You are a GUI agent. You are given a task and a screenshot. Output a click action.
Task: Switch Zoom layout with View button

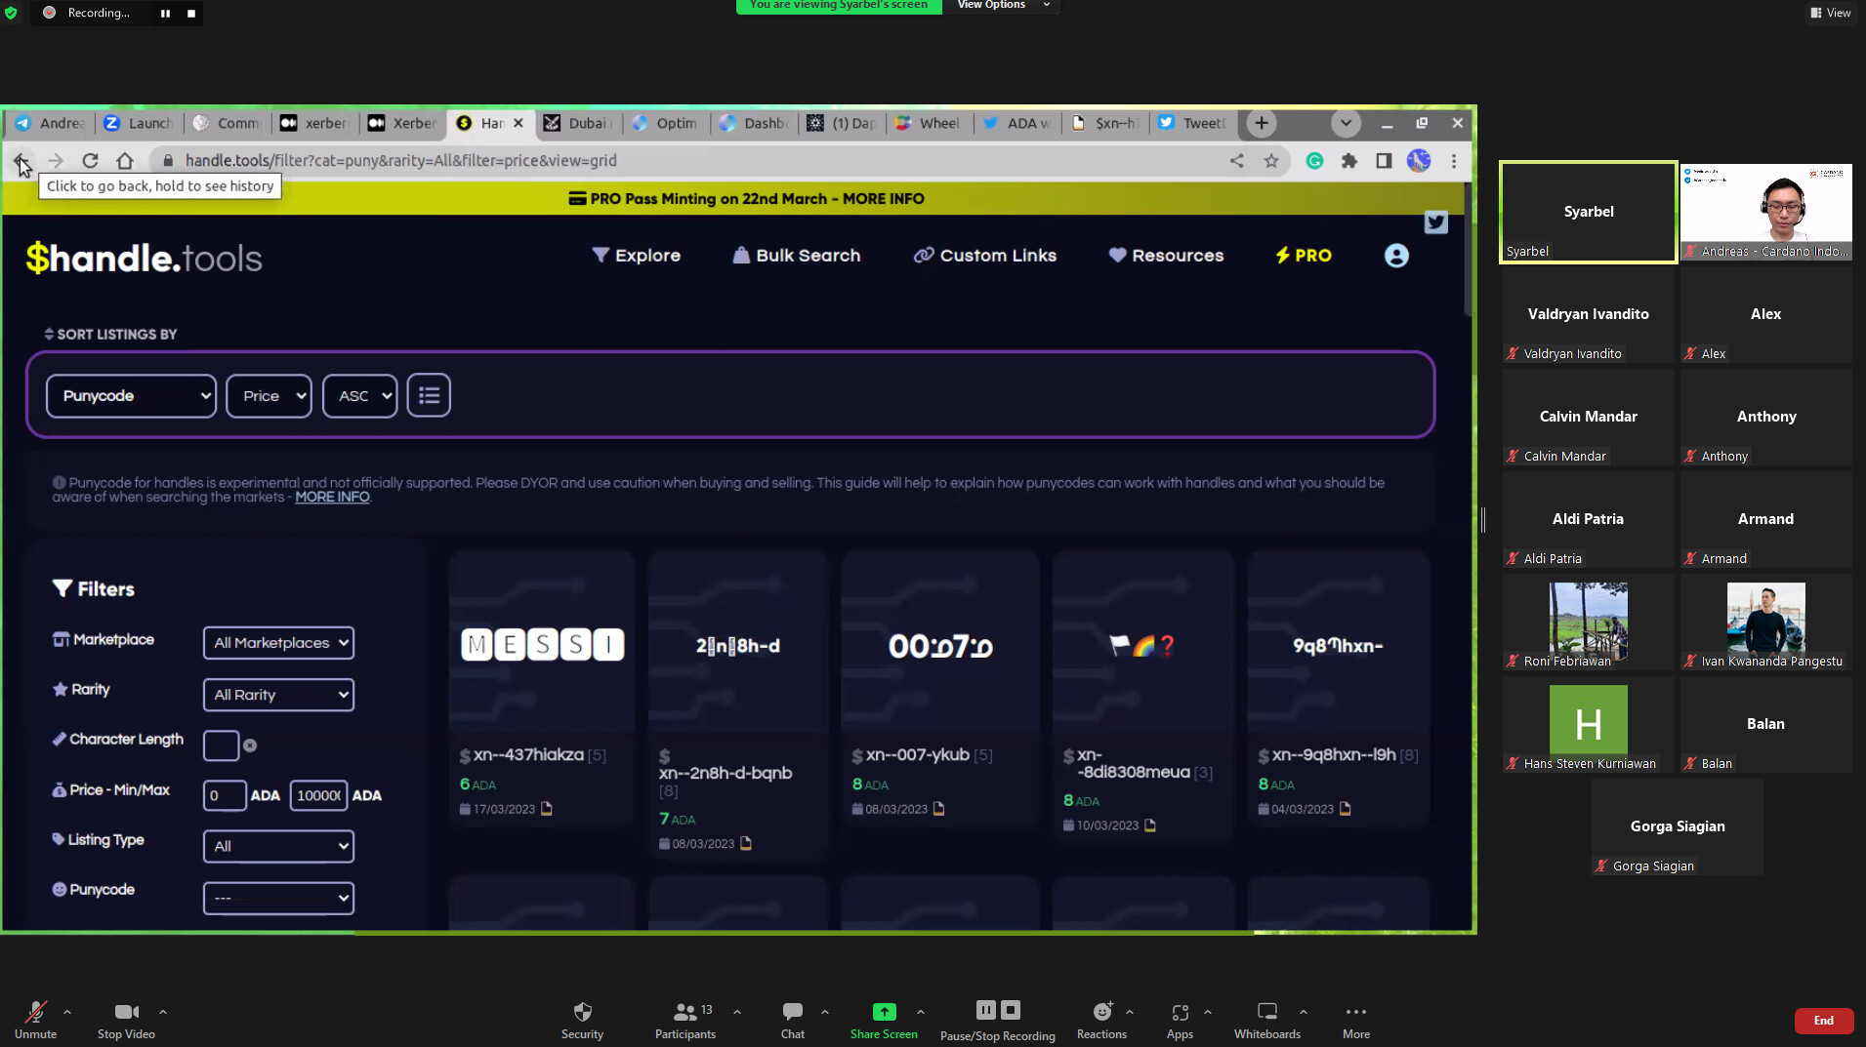[x=1831, y=13]
